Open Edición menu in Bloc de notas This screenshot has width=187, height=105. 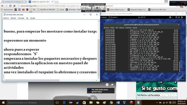(13, 18)
